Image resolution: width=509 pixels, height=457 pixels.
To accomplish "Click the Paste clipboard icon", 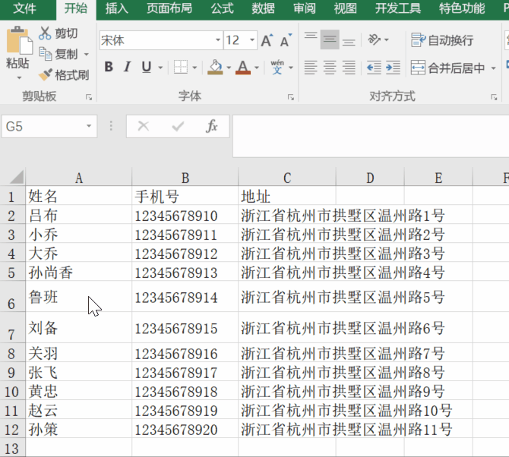I will [19, 40].
